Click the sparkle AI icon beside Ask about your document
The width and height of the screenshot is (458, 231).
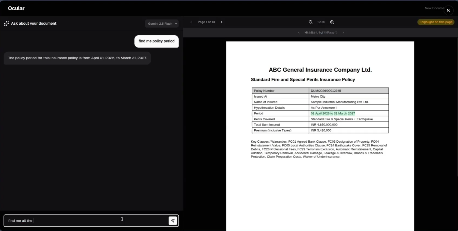7,24
